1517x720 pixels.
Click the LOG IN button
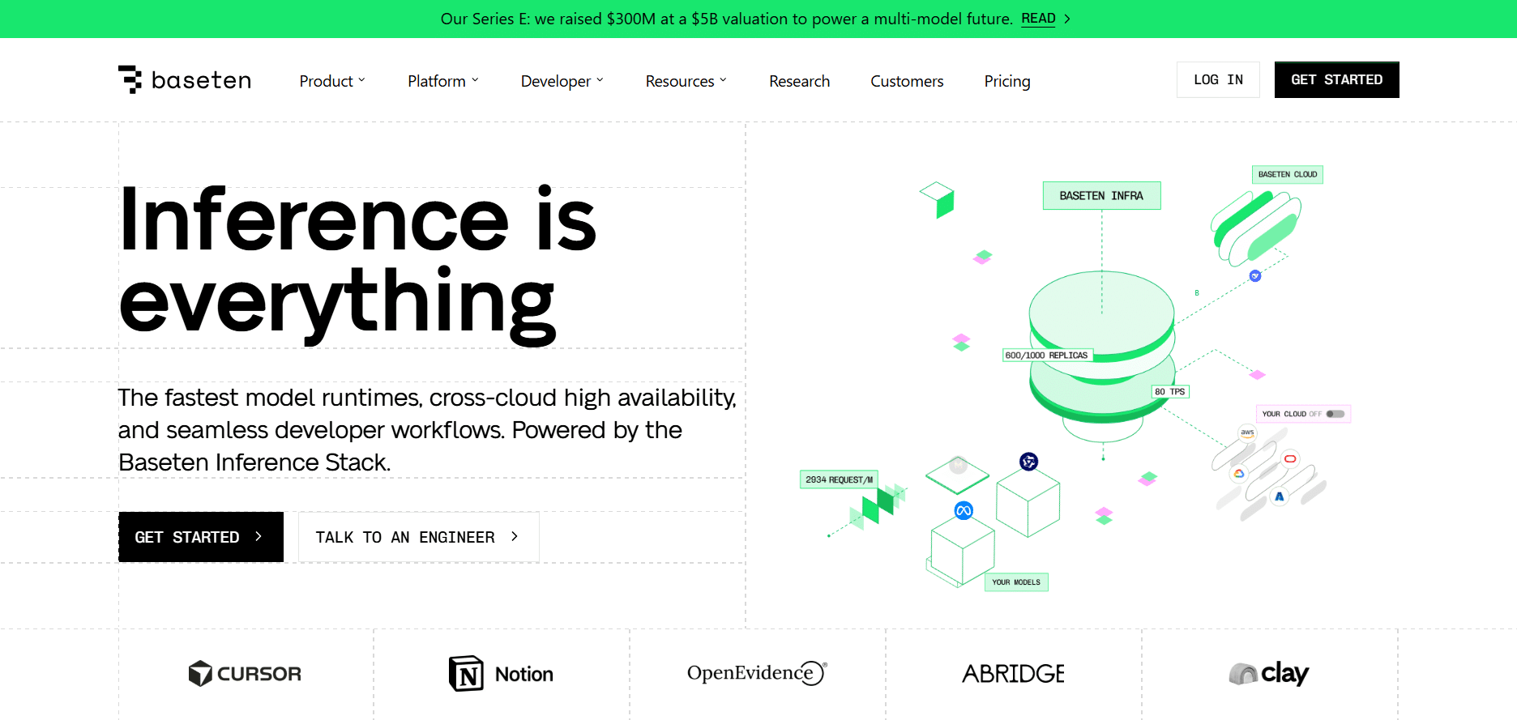coord(1218,79)
